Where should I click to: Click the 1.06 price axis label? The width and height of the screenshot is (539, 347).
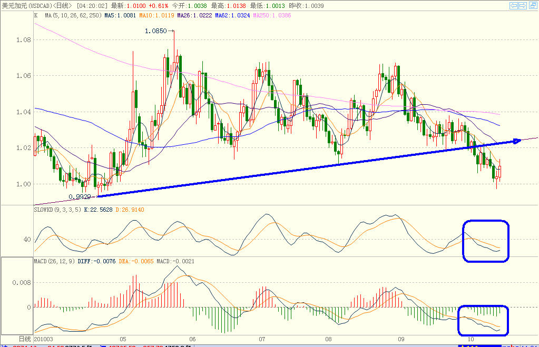click(x=24, y=76)
